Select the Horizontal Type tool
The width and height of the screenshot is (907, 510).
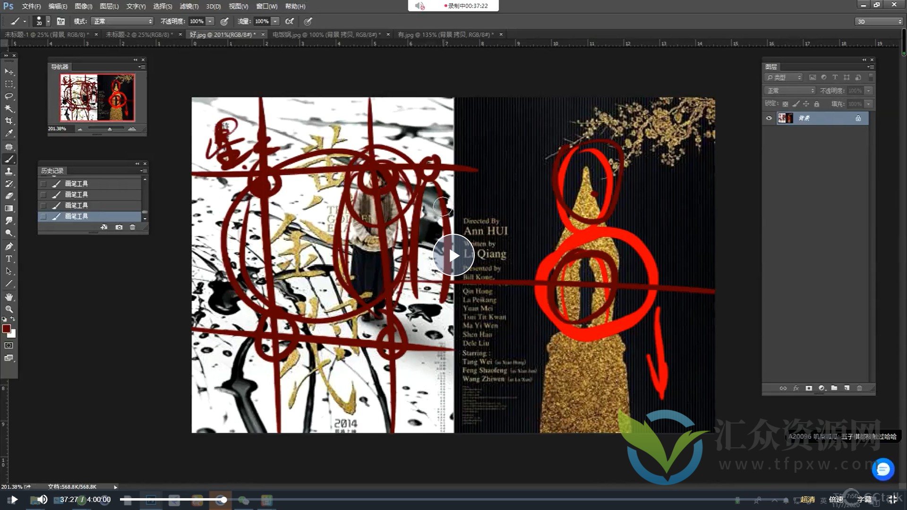(x=9, y=259)
